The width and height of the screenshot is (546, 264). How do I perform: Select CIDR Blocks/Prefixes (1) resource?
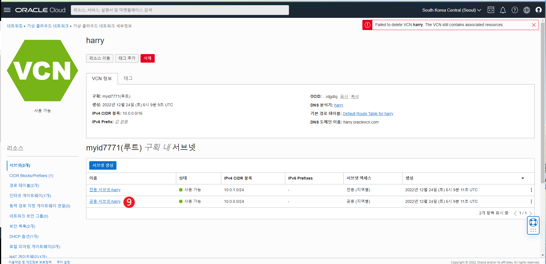[x=31, y=176]
